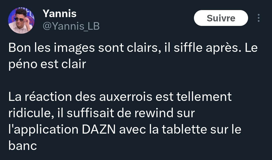272x160 pixels.
Task: Click the display name Yannis
Action: 59,14
